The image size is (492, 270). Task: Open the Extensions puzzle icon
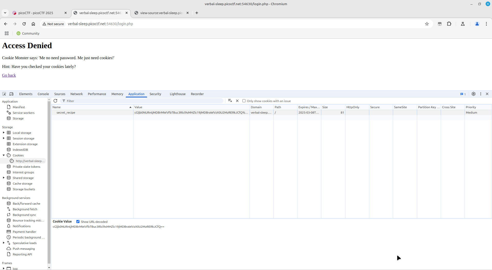click(x=449, y=24)
